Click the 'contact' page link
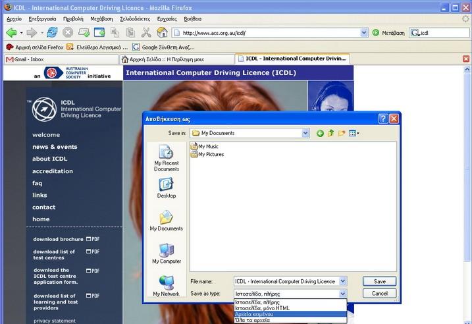The image size is (472, 324). click(x=43, y=207)
